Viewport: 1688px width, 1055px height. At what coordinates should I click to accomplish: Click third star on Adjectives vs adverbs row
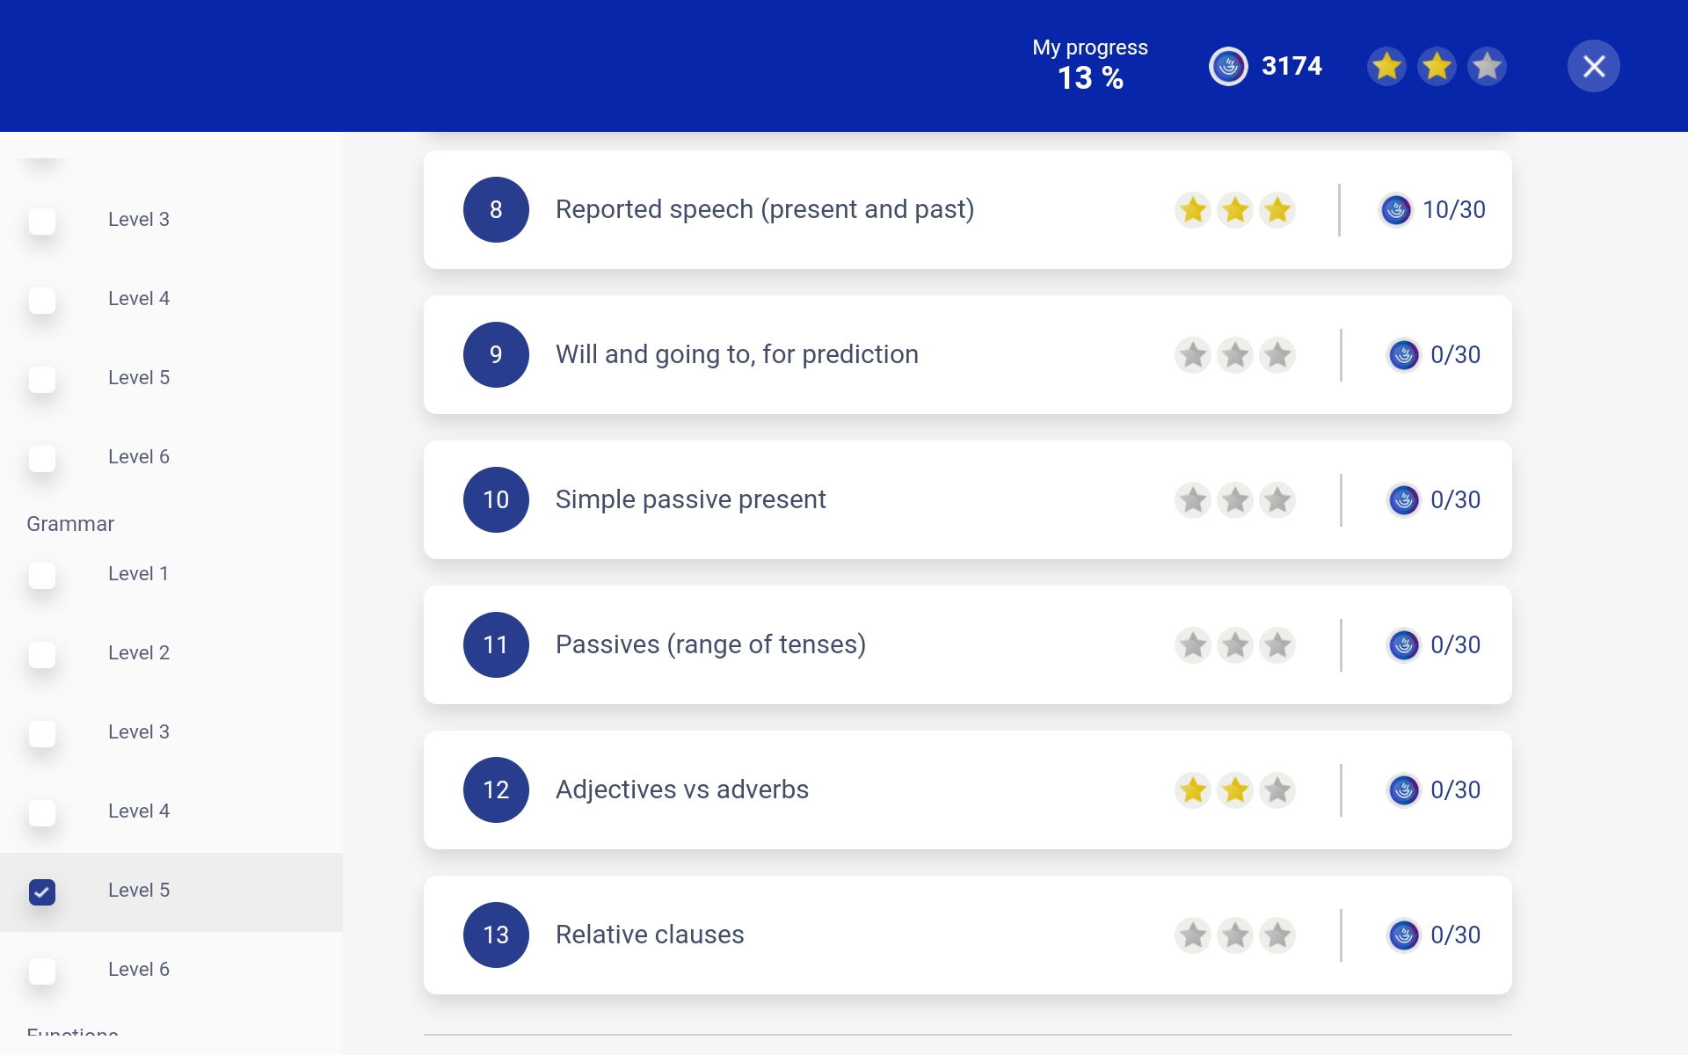point(1277,789)
